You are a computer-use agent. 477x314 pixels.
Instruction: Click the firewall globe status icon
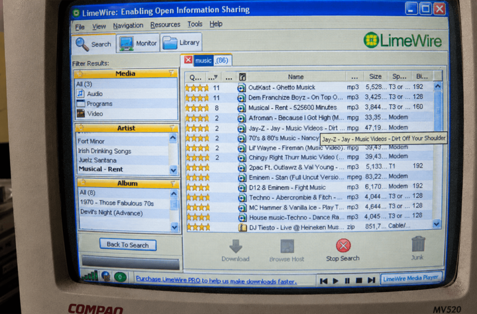[106, 276]
